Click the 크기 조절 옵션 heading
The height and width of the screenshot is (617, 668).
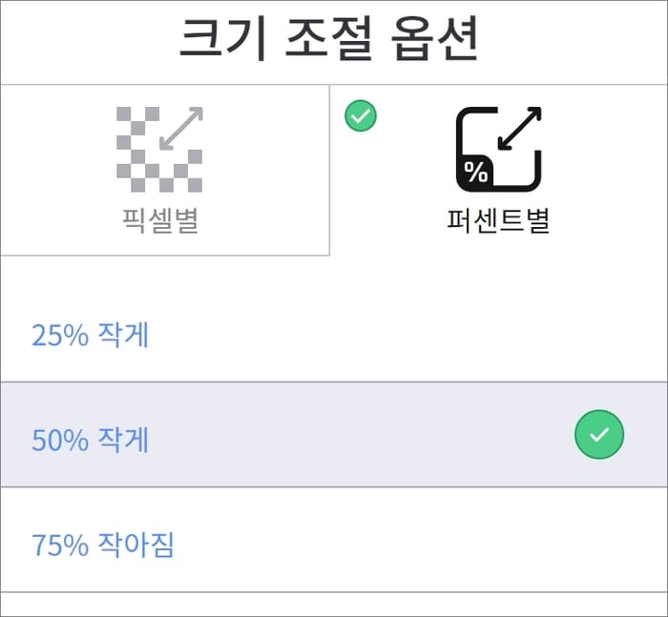[329, 39]
